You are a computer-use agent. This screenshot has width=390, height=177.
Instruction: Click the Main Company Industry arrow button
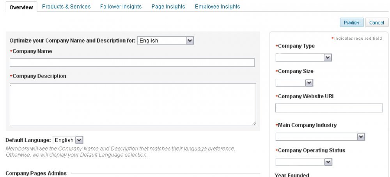coord(361,137)
